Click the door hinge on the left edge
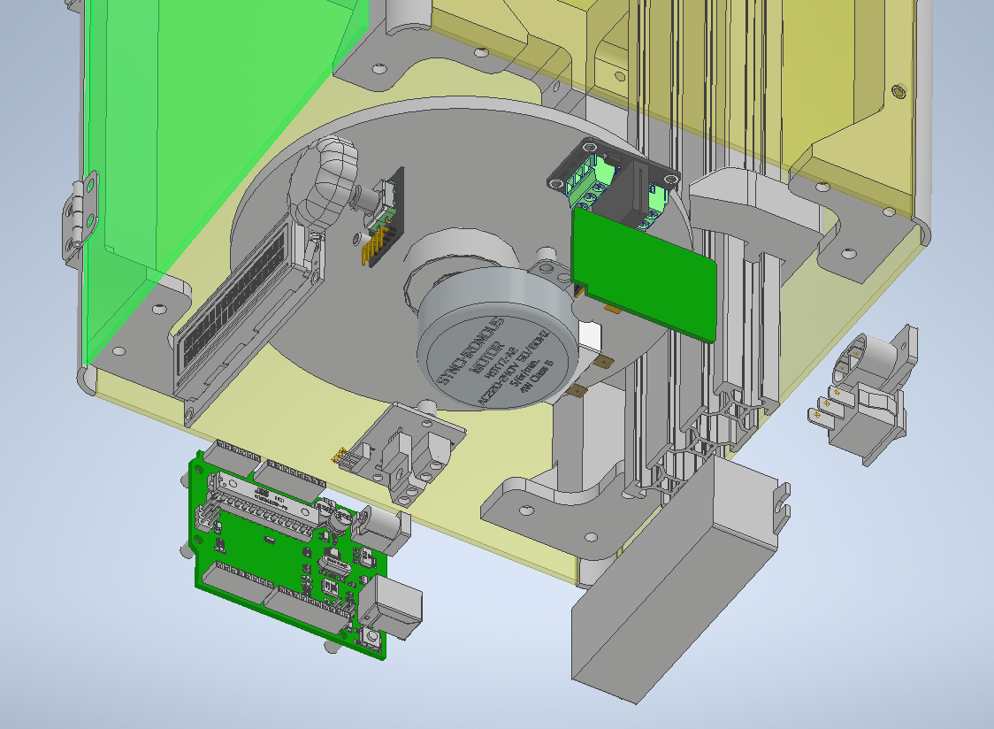This screenshot has height=729, width=994. pos(80,216)
